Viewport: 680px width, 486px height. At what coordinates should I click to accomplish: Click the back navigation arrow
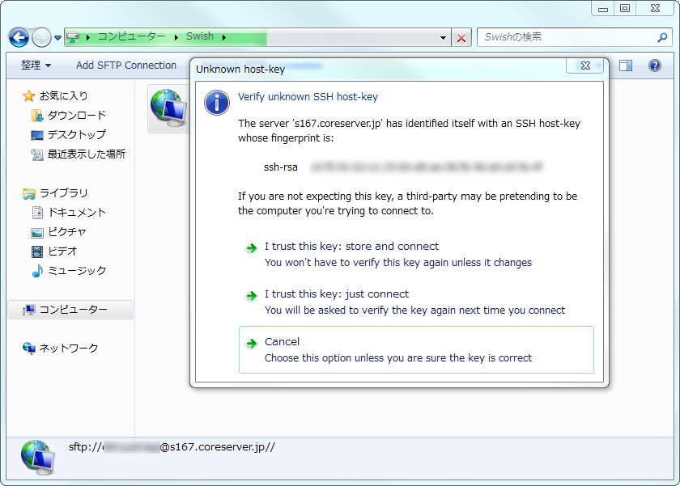coord(18,38)
